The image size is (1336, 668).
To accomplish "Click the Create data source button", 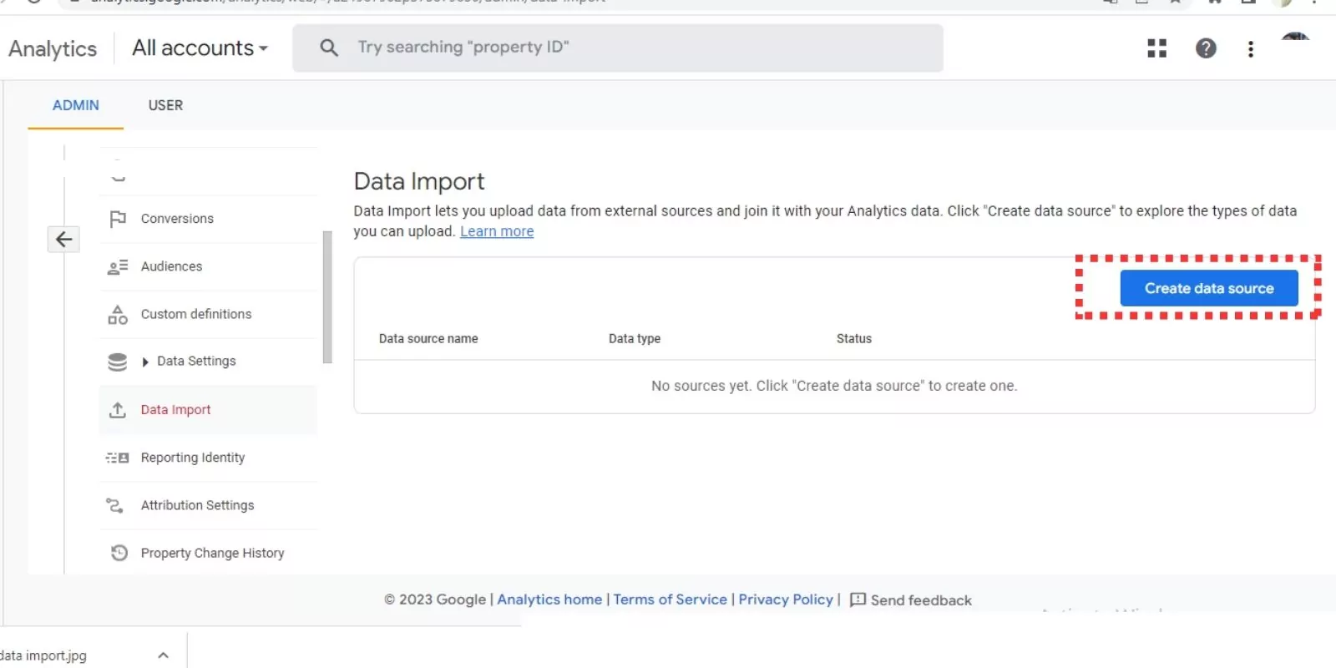I will 1208,288.
